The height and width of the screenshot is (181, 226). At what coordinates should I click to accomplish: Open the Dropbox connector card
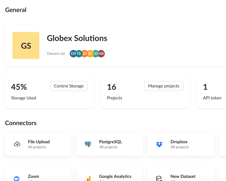181,144
